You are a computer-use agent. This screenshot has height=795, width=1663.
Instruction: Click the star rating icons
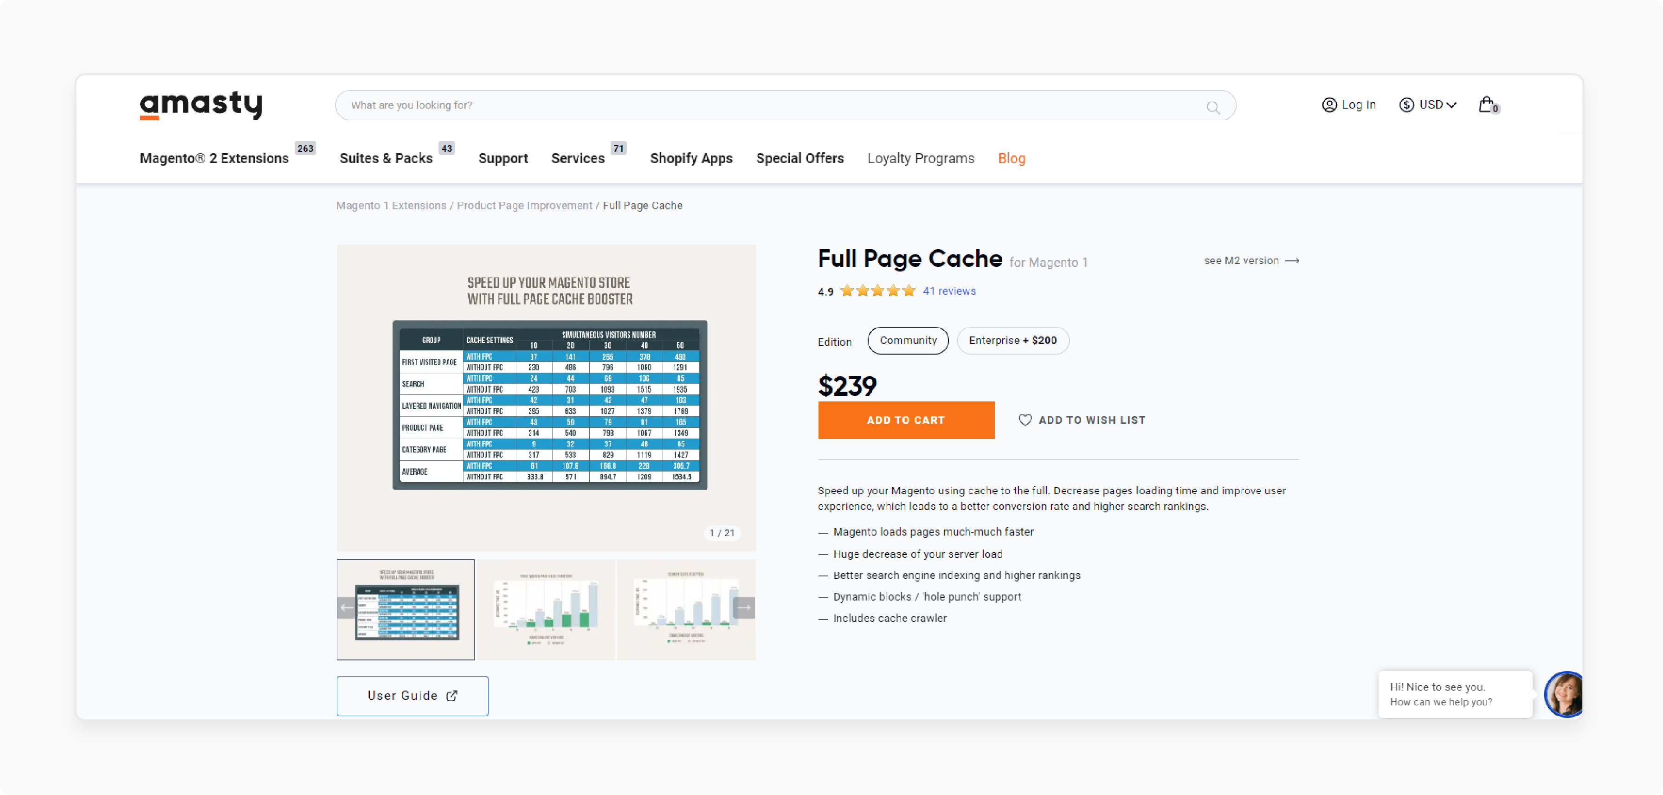(x=877, y=291)
